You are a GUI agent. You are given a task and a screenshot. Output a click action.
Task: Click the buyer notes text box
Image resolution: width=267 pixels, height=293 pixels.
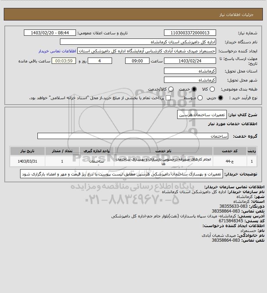point(121,174)
